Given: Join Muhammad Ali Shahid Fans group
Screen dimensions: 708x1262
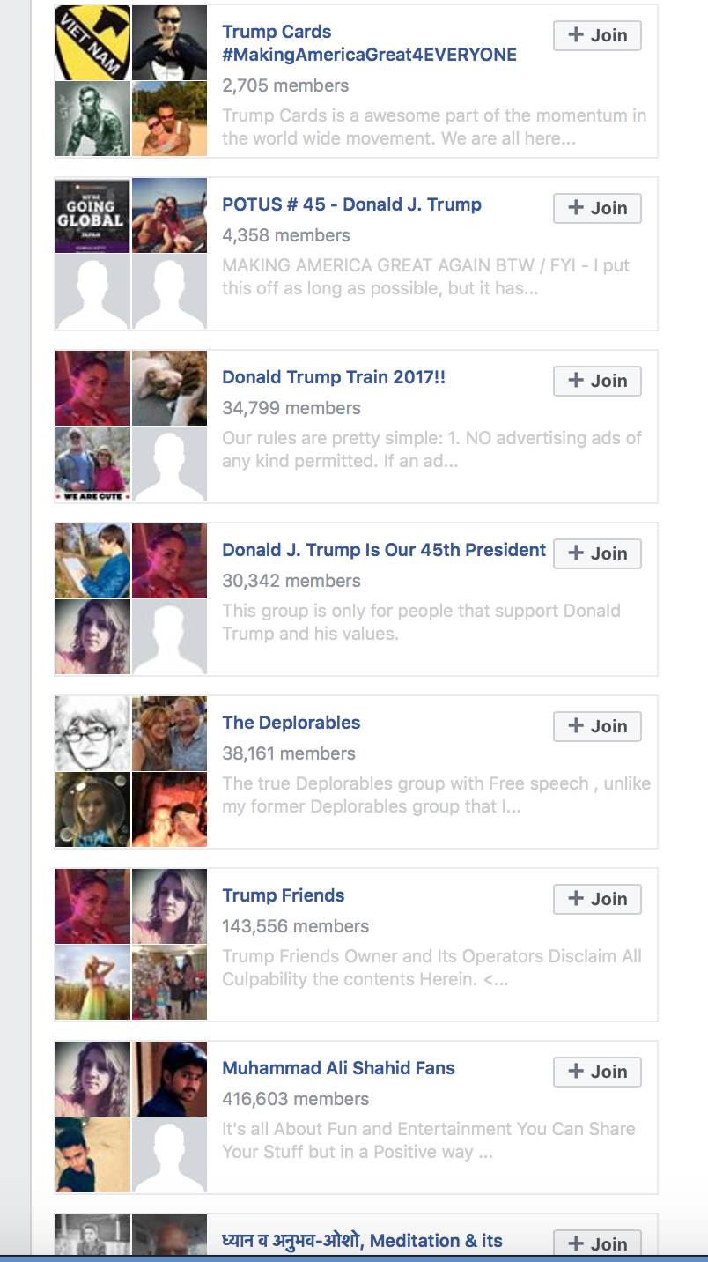Looking at the screenshot, I should [x=597, y=1072].
